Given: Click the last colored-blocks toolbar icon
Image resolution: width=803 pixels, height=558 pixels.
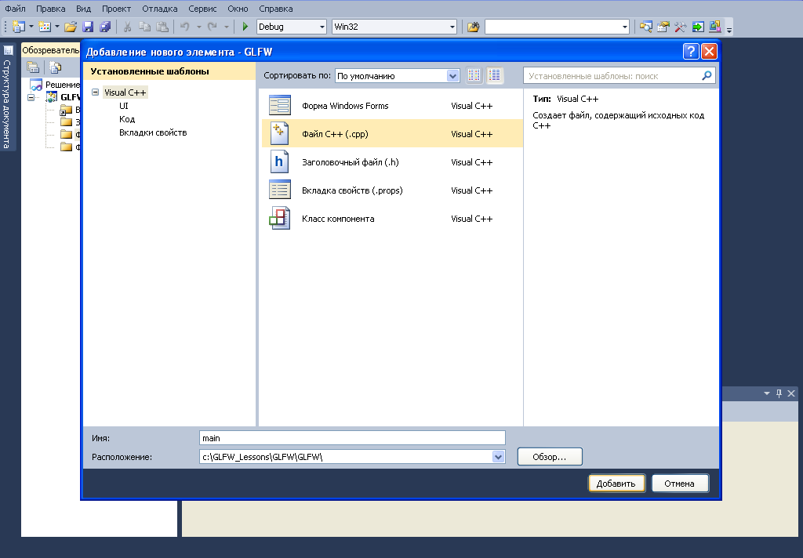Looking at the screenshot, I should pyautogui.click(x=715, y=27).
